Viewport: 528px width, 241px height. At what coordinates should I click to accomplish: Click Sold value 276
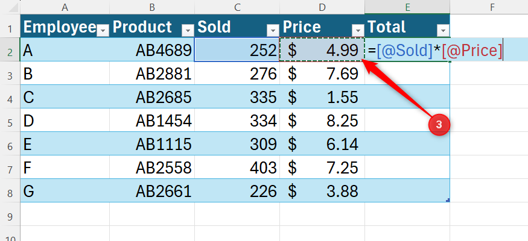click(237, 73)
